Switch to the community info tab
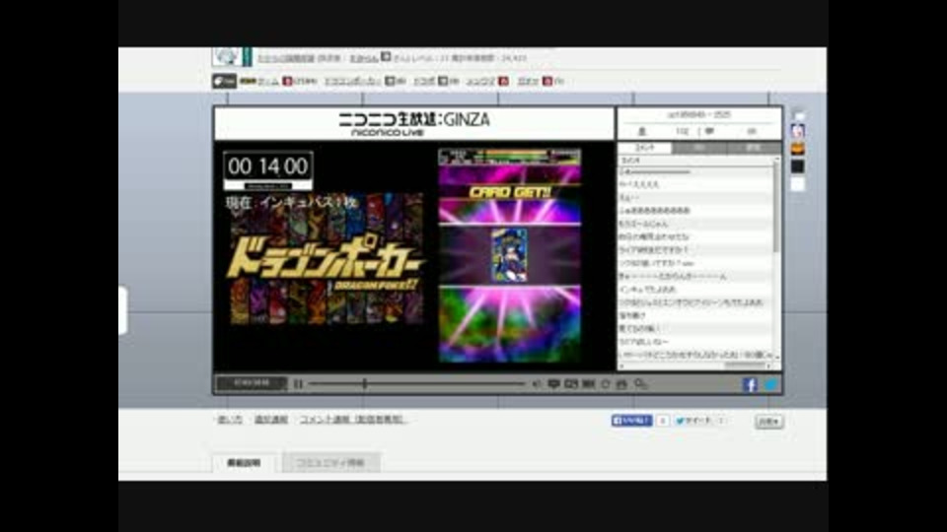947x532 pixels. (330, 463)
